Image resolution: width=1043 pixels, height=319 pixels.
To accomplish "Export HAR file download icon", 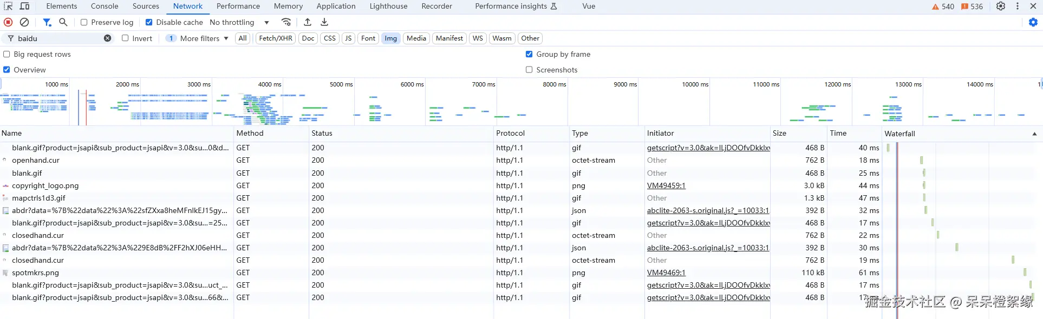I will point(324,22).
